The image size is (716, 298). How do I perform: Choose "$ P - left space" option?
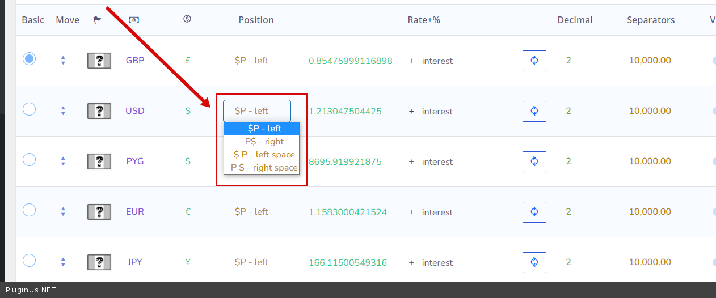(x=264, y=155)
